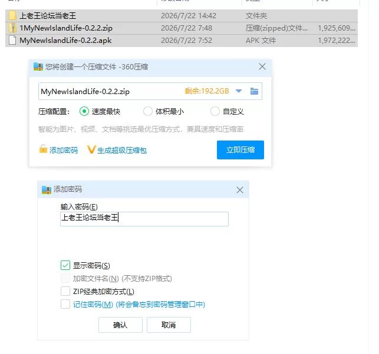Viewport: 379px width, 354px height.
Task: Click the lock icon next to 添加密码
Action: [x=43, y=149]
